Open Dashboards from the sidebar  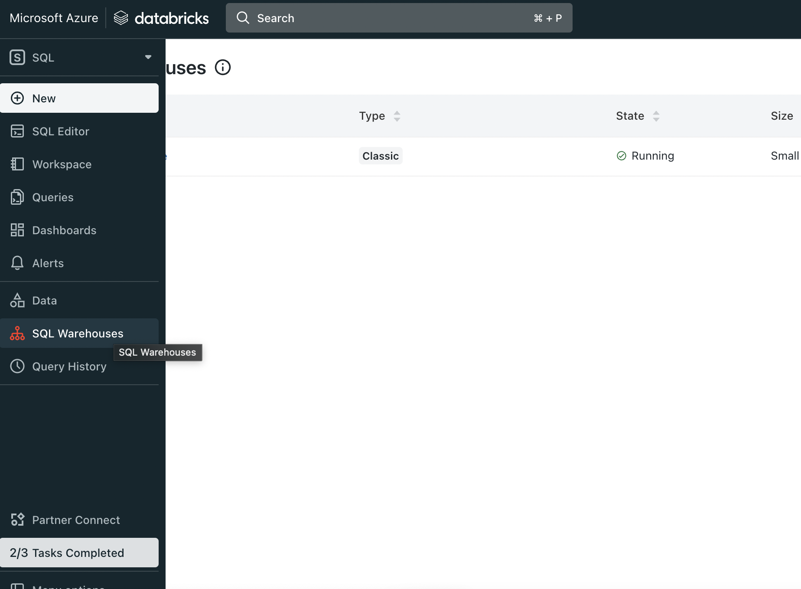click(64, 230)
